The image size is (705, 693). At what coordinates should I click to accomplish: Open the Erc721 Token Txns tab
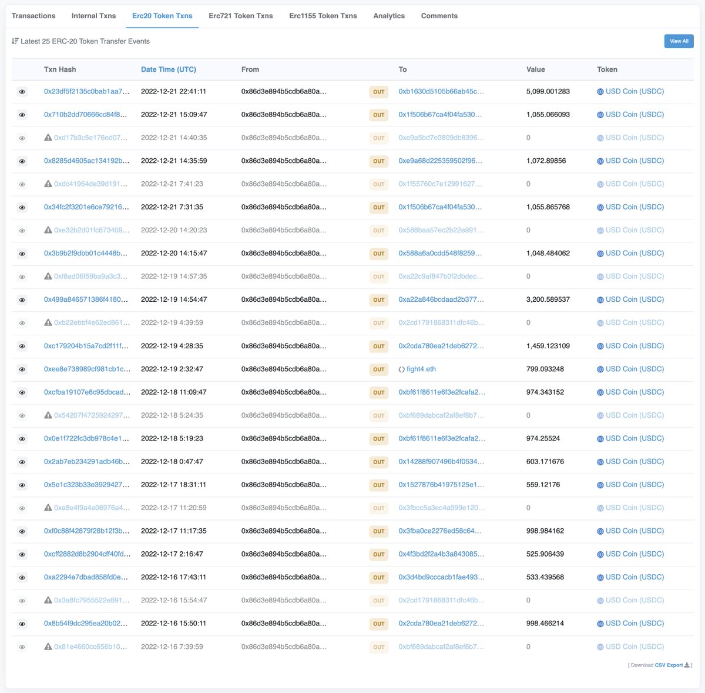[x=241, y=16]
